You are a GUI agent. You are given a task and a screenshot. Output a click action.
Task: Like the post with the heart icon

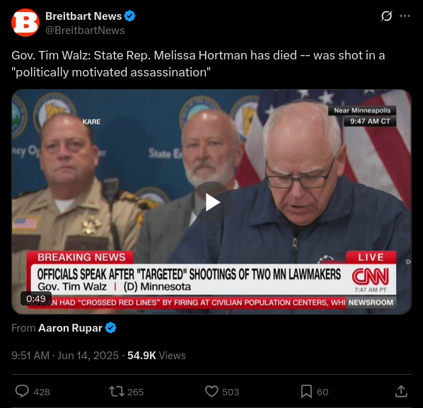(211, 391)
